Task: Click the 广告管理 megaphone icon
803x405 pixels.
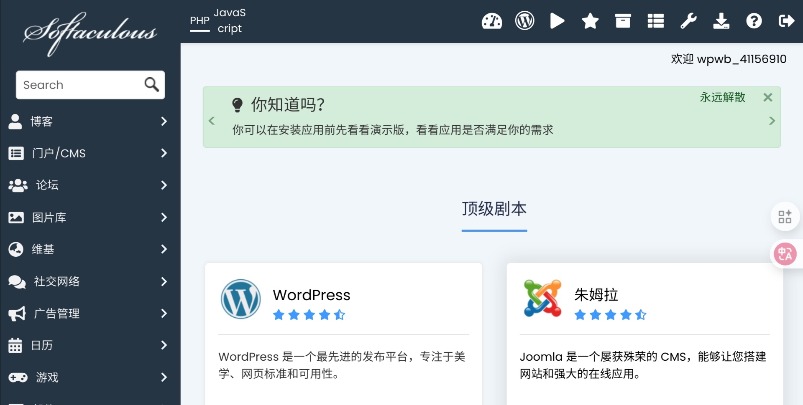Action: (x=17, y=314)
